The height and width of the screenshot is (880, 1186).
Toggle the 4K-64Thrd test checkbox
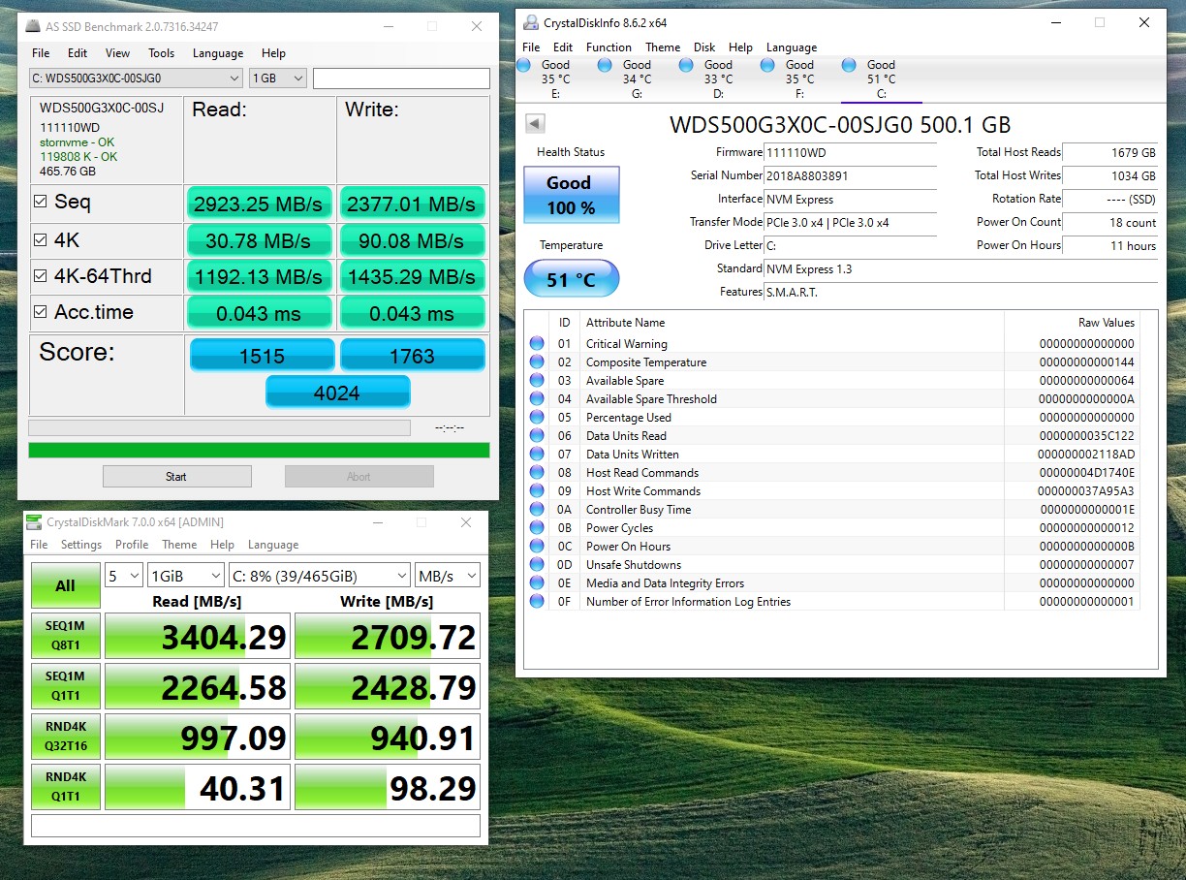tap(41, 276)
